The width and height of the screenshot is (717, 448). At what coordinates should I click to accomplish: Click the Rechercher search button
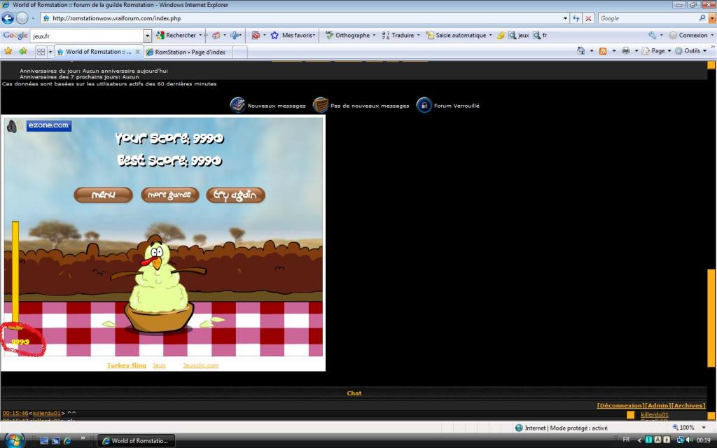tap(176, 35)
